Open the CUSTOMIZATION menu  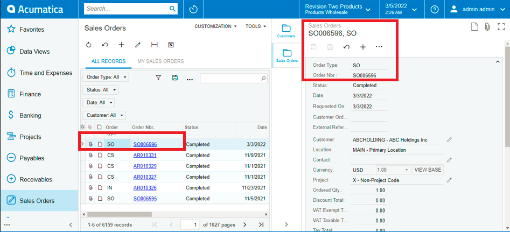(x=215, y=26)
